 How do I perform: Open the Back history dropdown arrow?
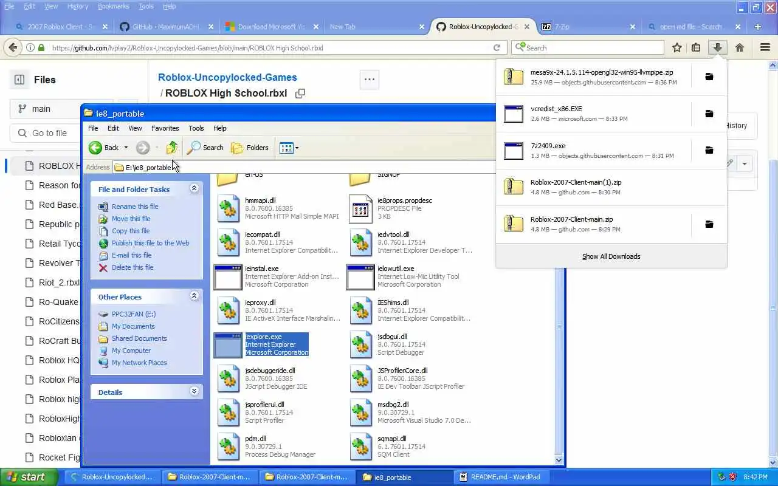pyautogui.click(x=126, y=148)
